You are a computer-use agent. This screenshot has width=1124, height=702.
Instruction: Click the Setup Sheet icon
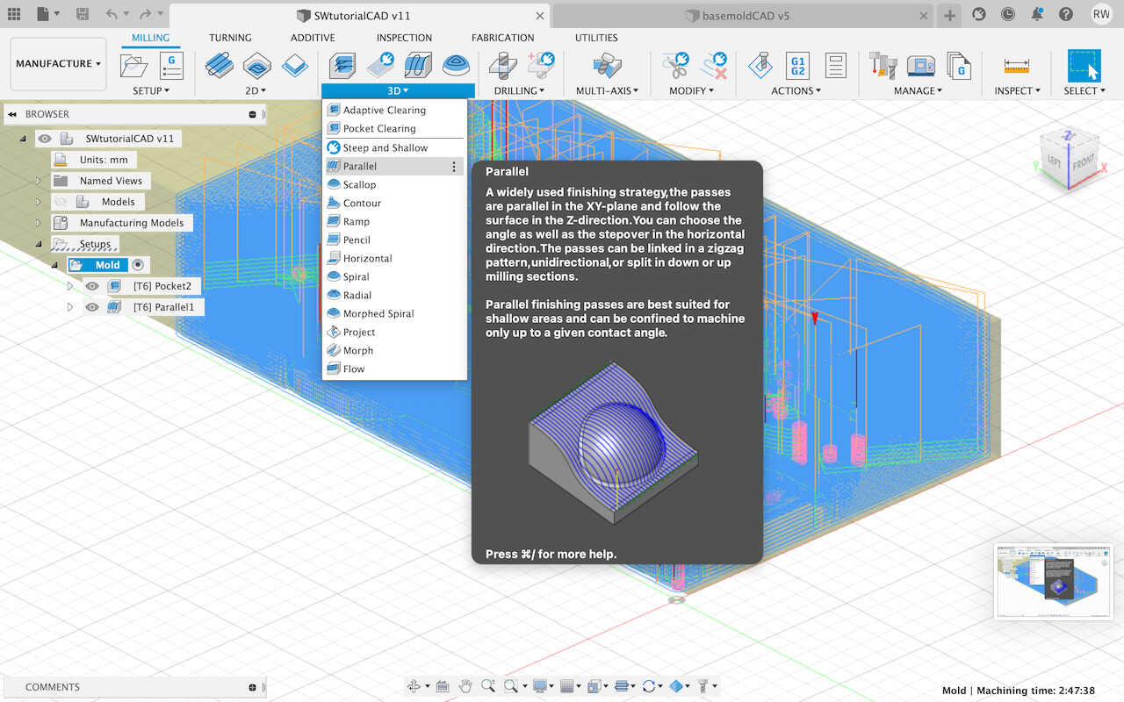[x=835, y=66]
